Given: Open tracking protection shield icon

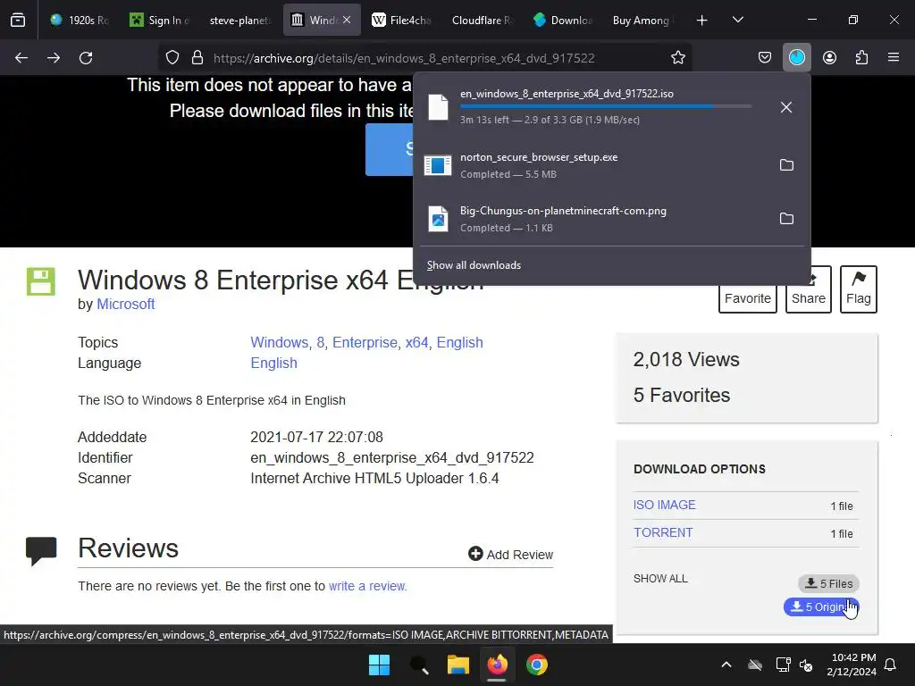Looking at the screenshot, I should [x=172, y=58].
